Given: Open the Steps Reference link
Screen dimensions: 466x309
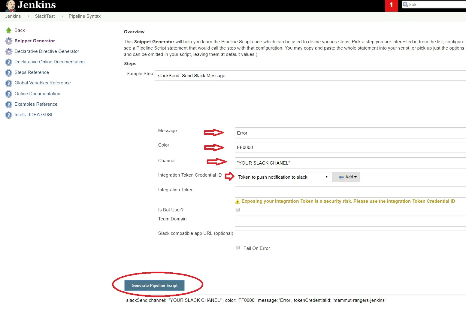Looking at the screenshot, I should coord(32,72).
